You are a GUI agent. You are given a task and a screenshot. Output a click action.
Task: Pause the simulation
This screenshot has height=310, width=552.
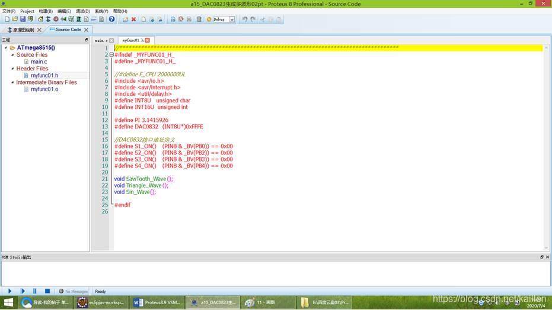[x=34, y=291]
